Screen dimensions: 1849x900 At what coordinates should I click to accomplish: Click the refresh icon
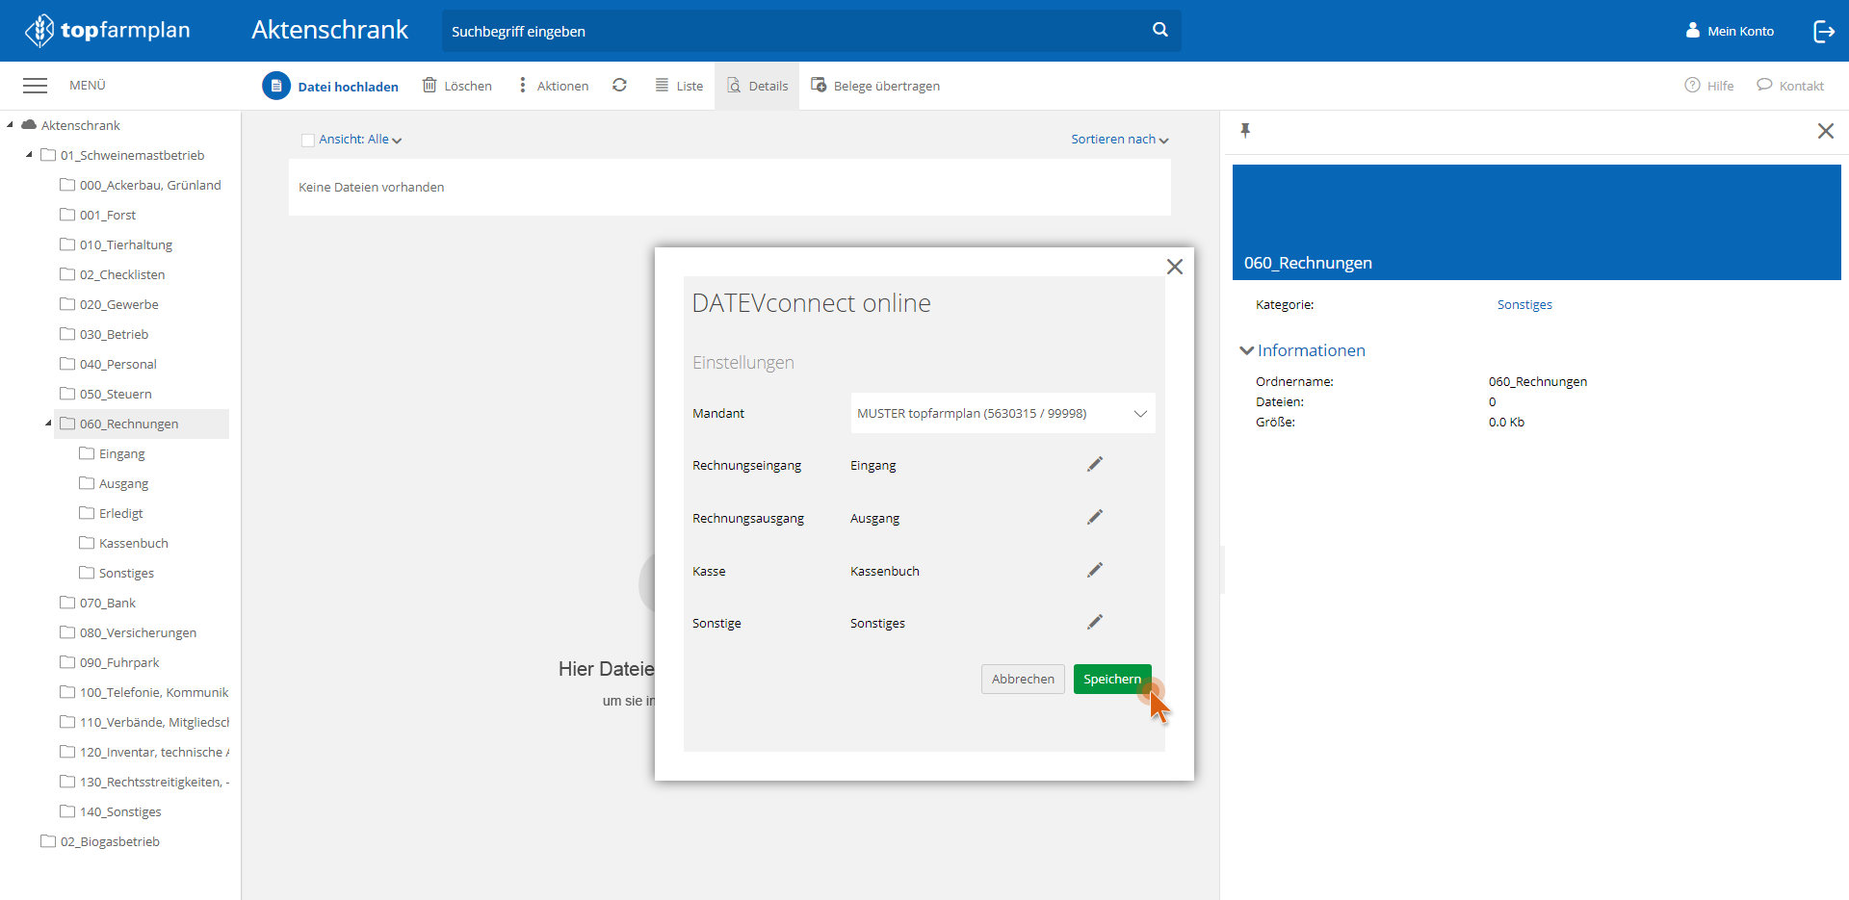620,85
